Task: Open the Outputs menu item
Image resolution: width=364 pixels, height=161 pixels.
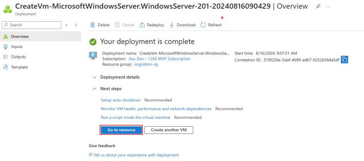Action: click(18, 57)
